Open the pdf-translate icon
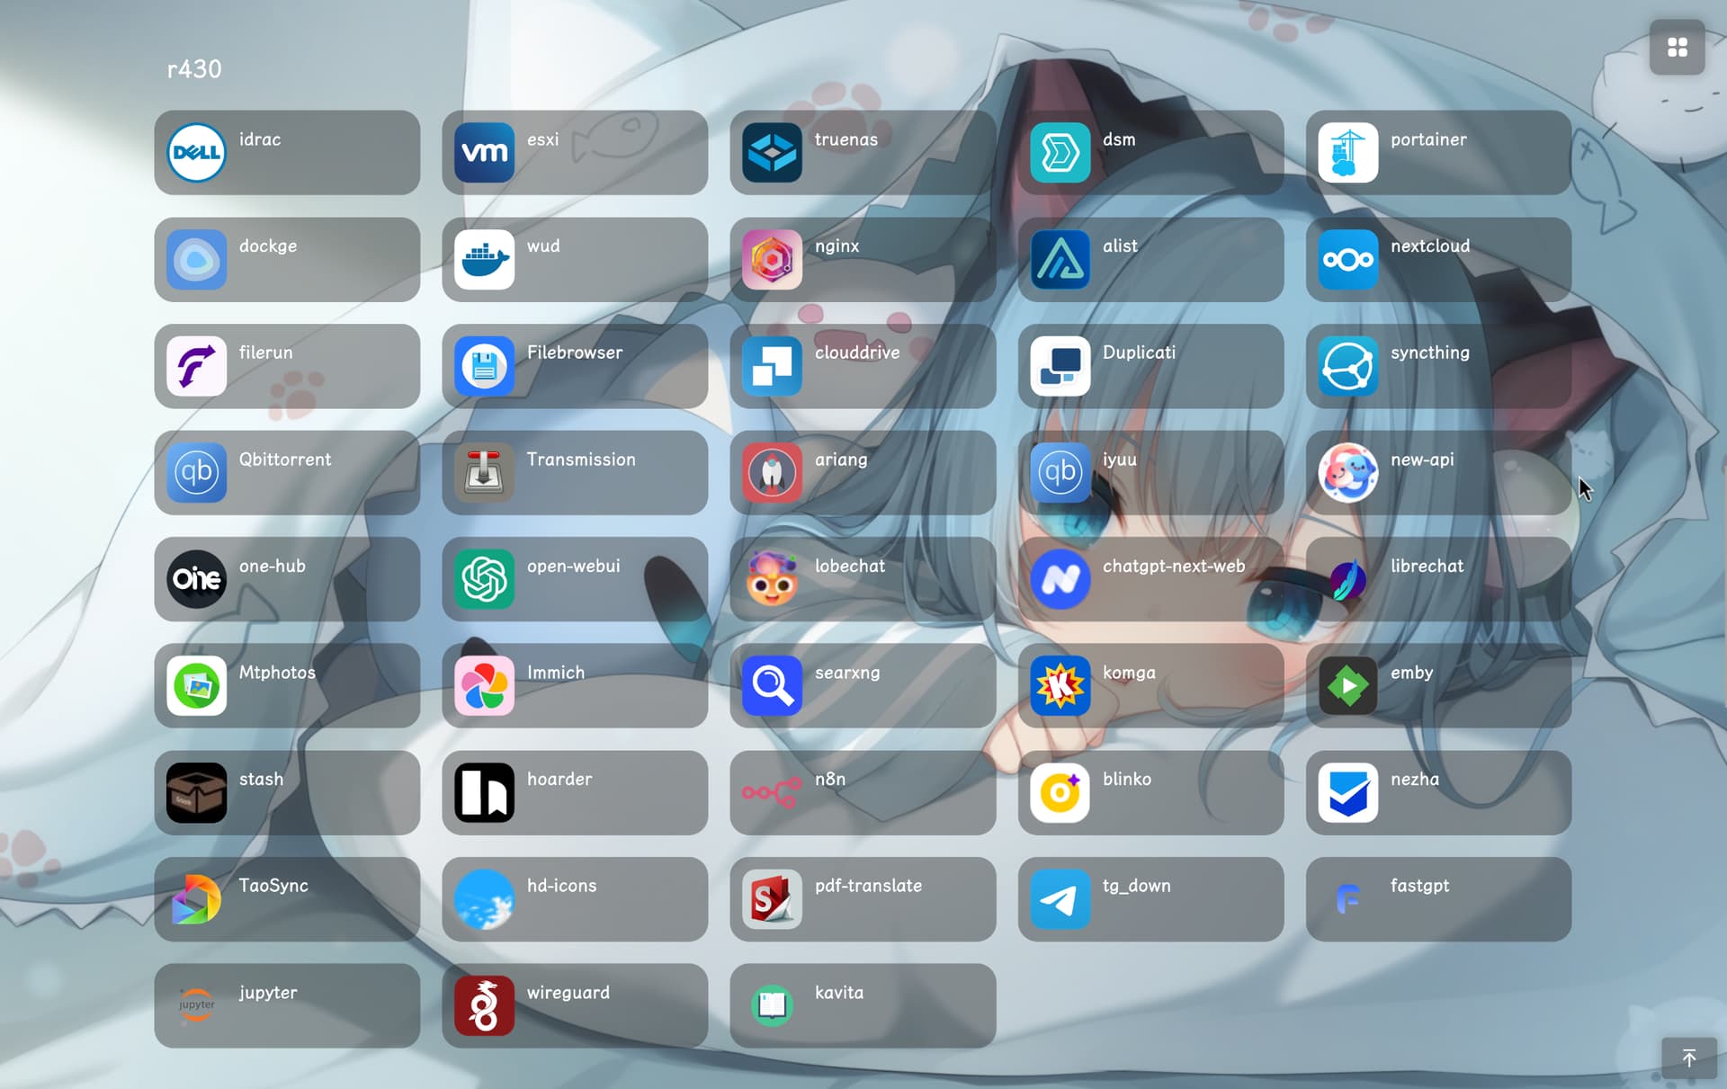Viewport: 1727px width, 1089px height. 772,899
